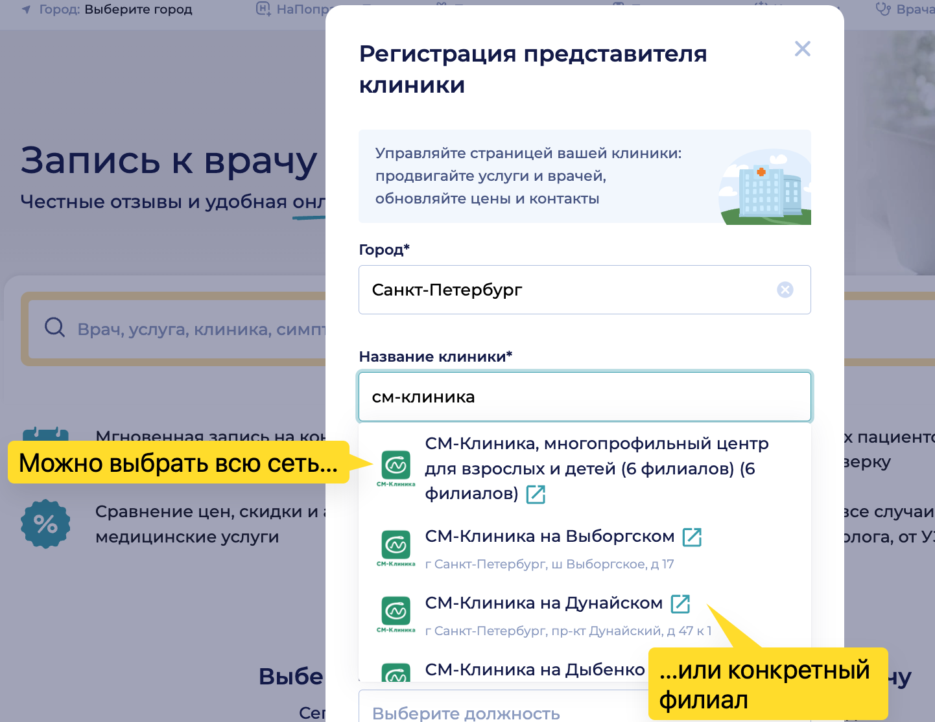
Task: Click the stethoscope icon next to Врача
Action: click(883, 8)
